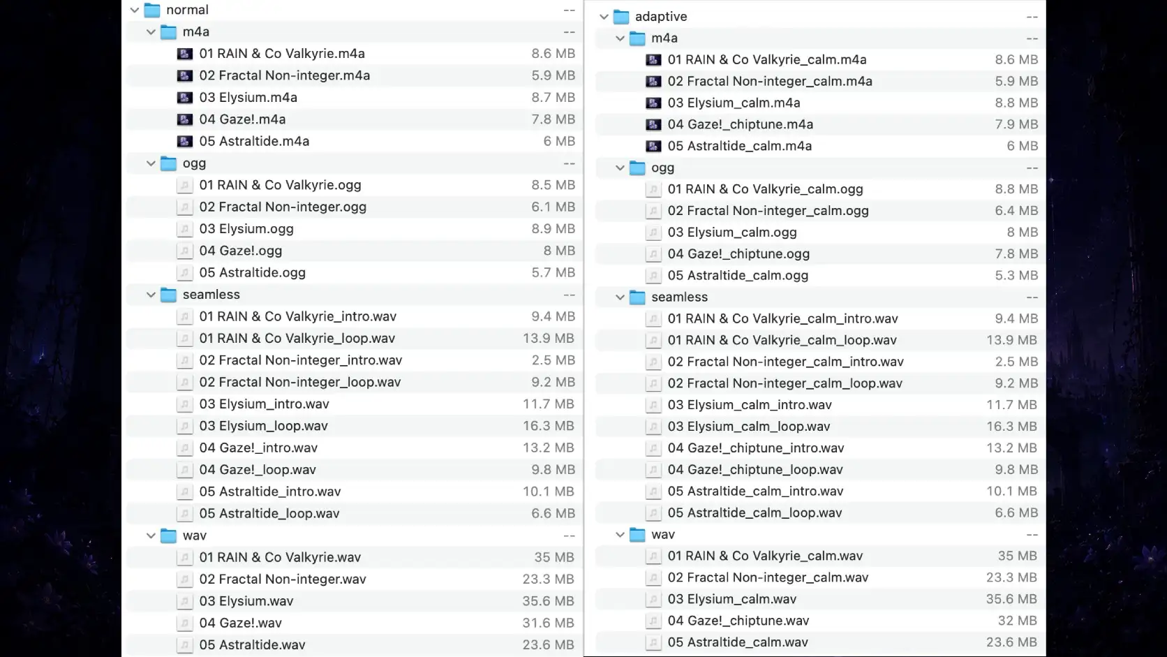Collapse seamless folder chevron under adaptive
Image resolution: width=1167 pixels, height=657 pixels.
click(x=620, y=297)
